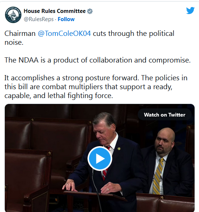Click the verified badge beside account name
The width and height of the screenshot is (199, 212).
point(90,11)
